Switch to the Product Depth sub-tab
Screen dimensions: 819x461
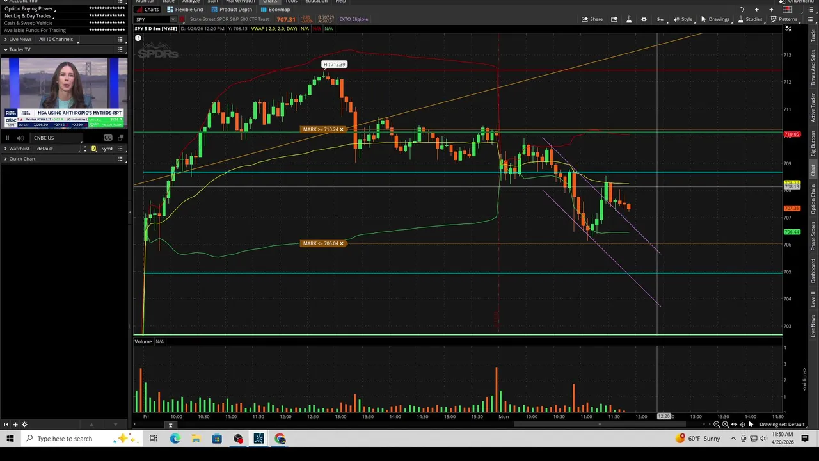pyautogui.click(x=232, y=10)
